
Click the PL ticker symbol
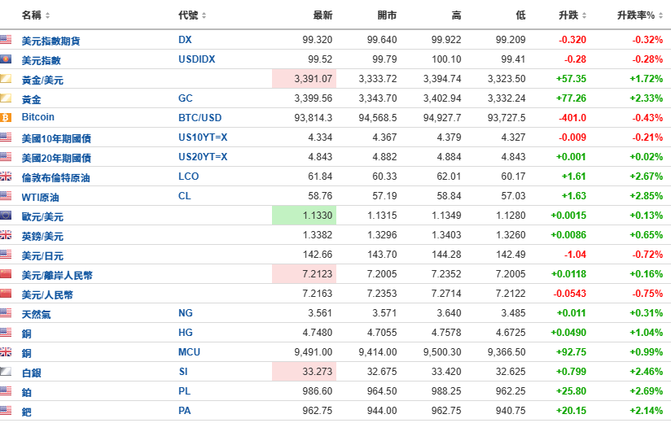tap(184, 391)
